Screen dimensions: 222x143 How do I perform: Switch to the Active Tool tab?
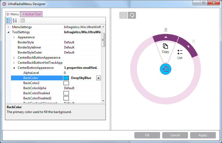pos(31,14)
